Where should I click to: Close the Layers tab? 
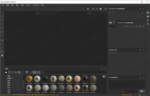pos(114,23)
